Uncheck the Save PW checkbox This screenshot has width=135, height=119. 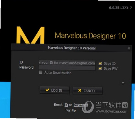tap(100, 68)
